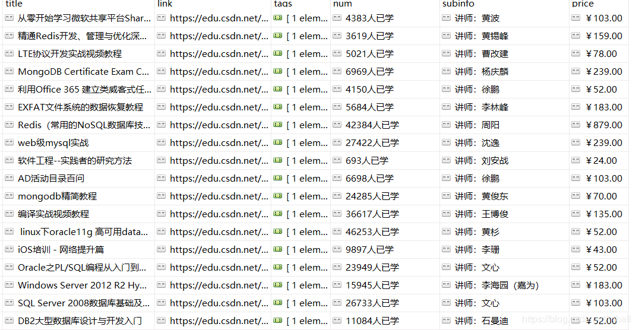Click the type icon before ¥183.00 in EXFAT row
Image resolution: width=636 pixels, height=330 pixels.
pos(575,107)
